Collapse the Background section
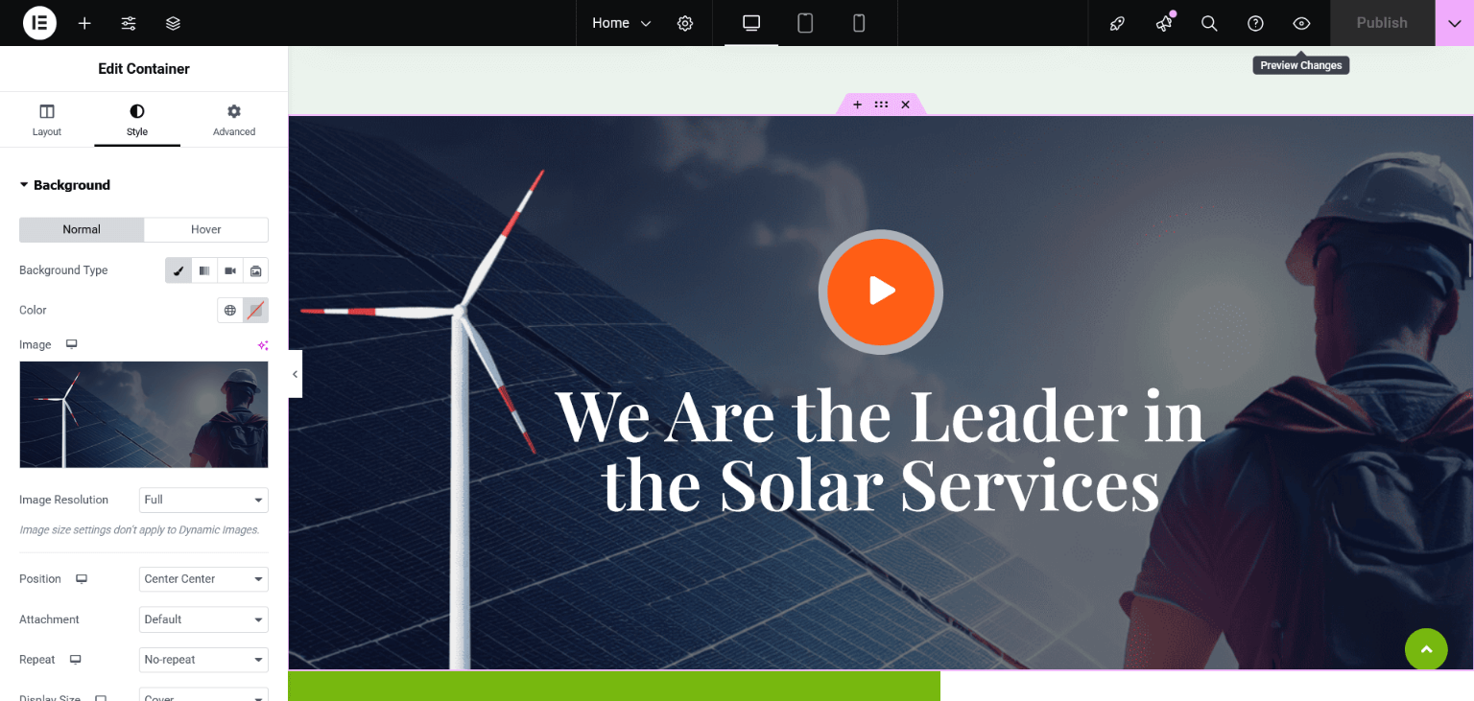Viewport: 1474px width, 701px height. [65, 185]
